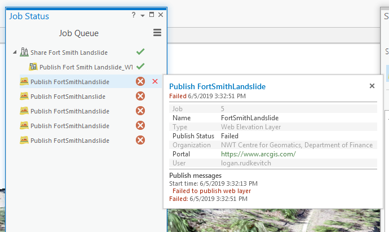Click the Job Status pane title
This screenshot has width=389, height=232.
click(x=29, y=16)
